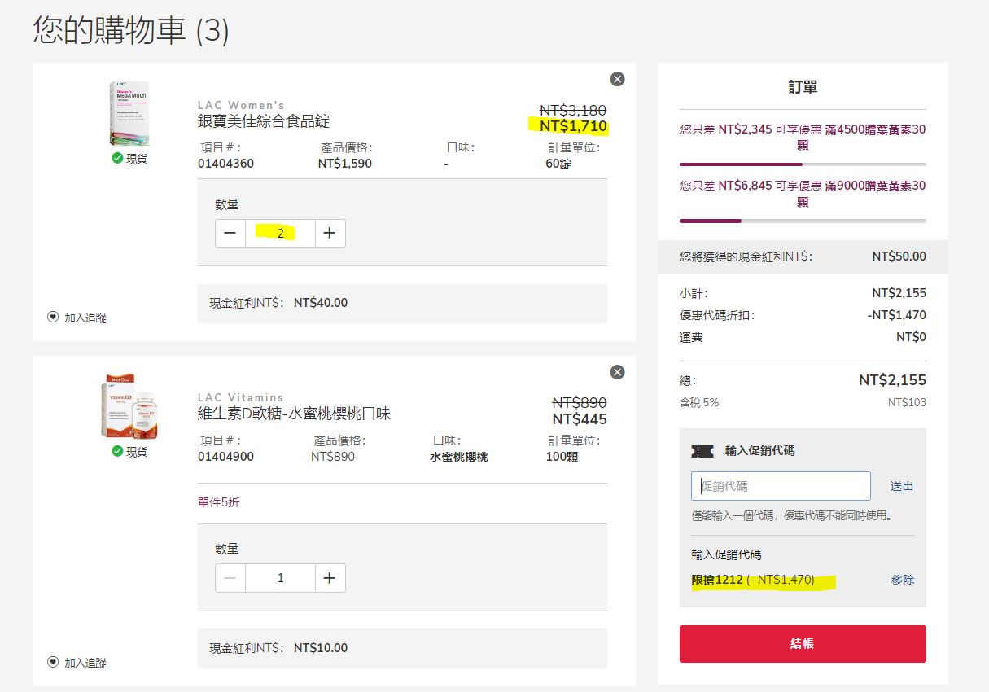989x692 pixels.
Task: Click the green 現貨 check icon for 銀寶美佳
Action: [117, 158]
